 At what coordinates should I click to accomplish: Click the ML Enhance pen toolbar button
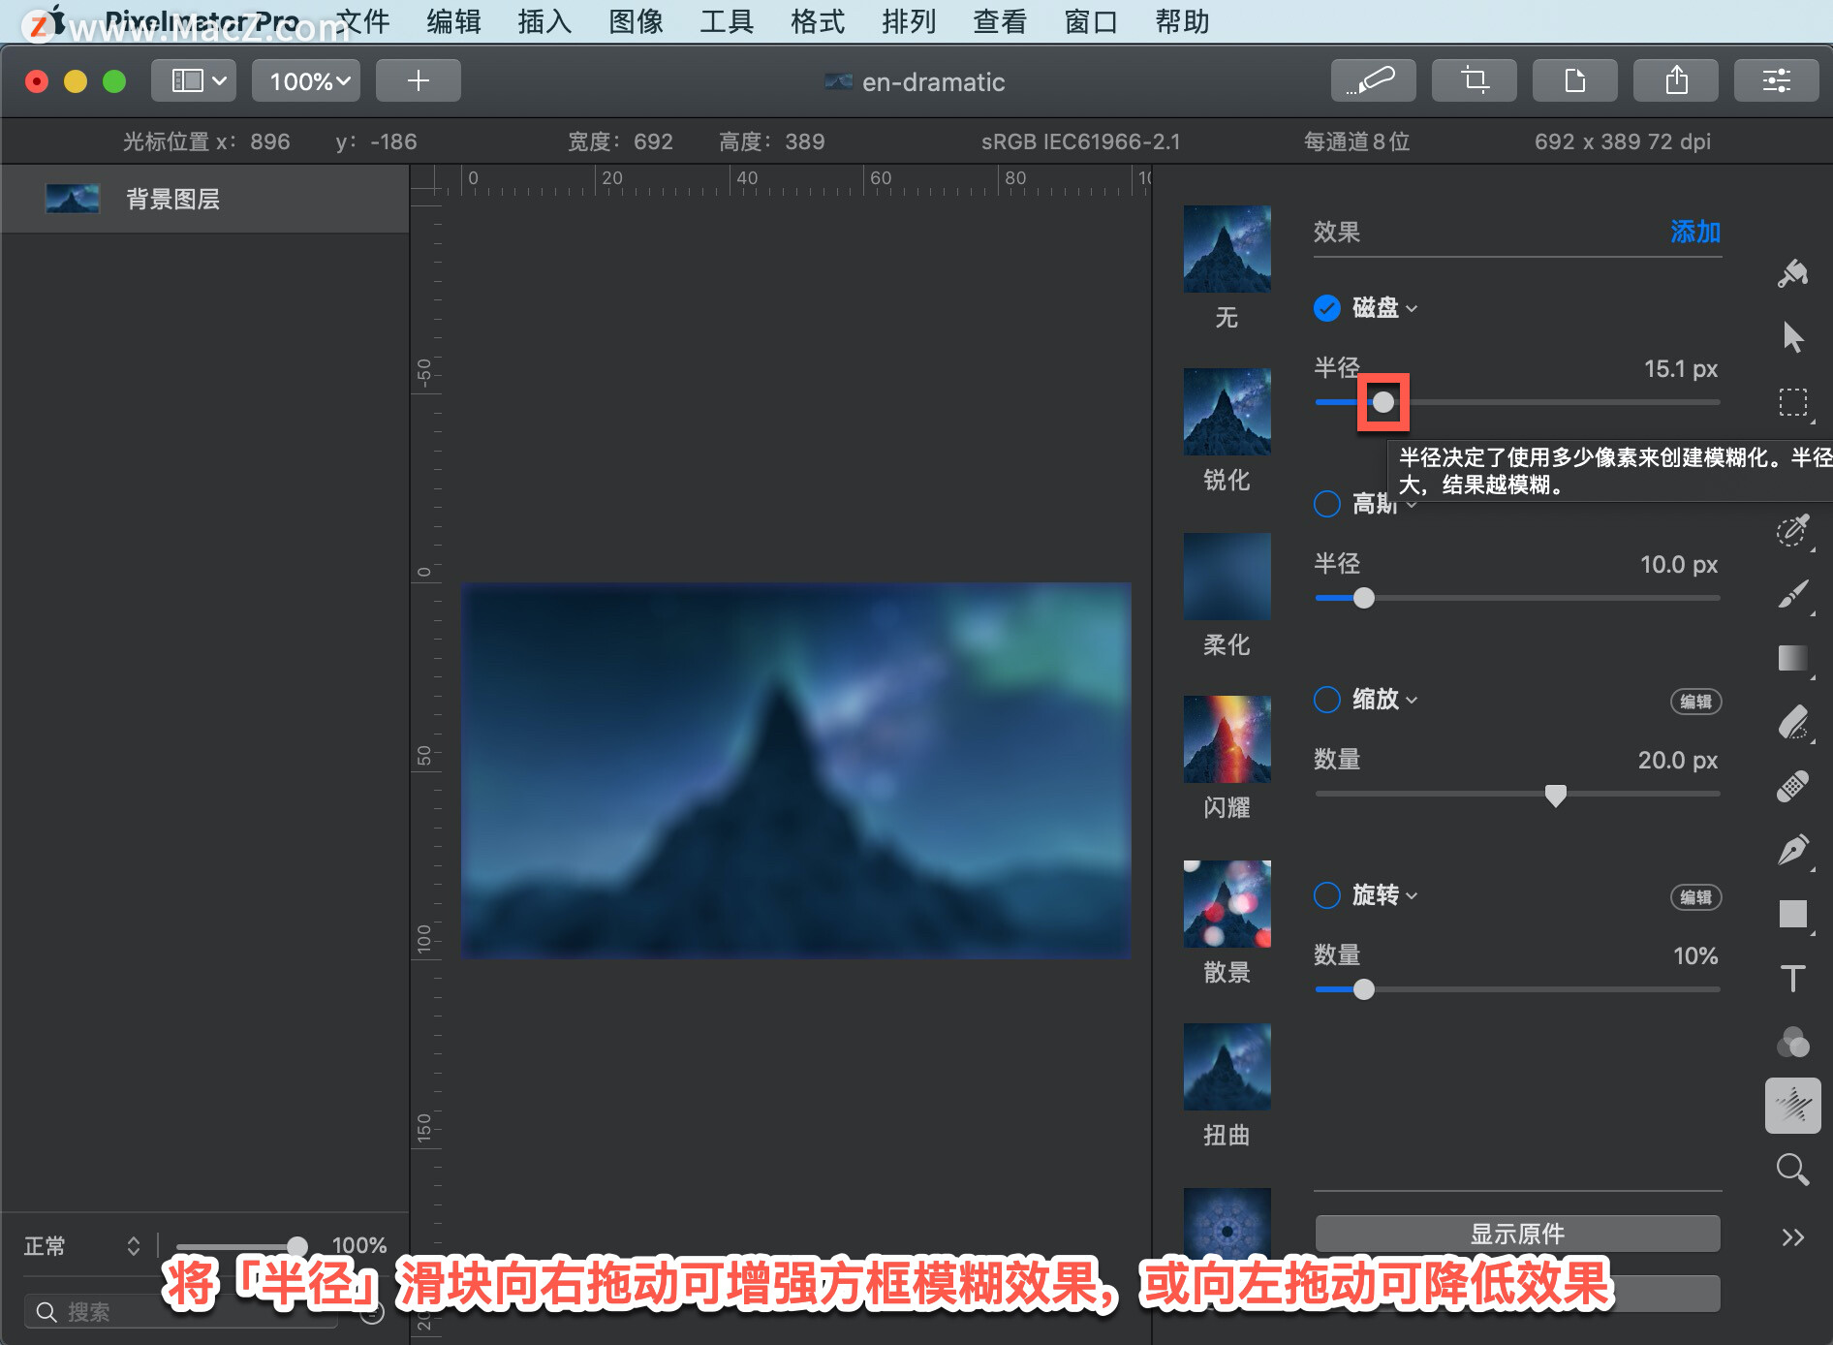point(1373,80)
